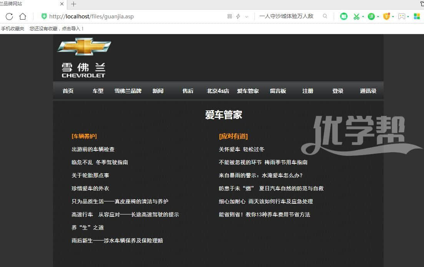
Task: Select 留言板 in the navigation bar
Action: [x=278, y=91]
